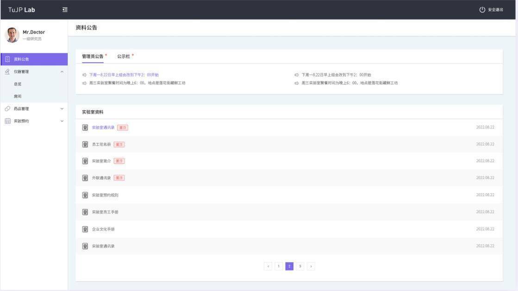Open the 实验室预约规则 document
Image resolution: width=518 pixels, height=291 pixels.
pos(105,195)
